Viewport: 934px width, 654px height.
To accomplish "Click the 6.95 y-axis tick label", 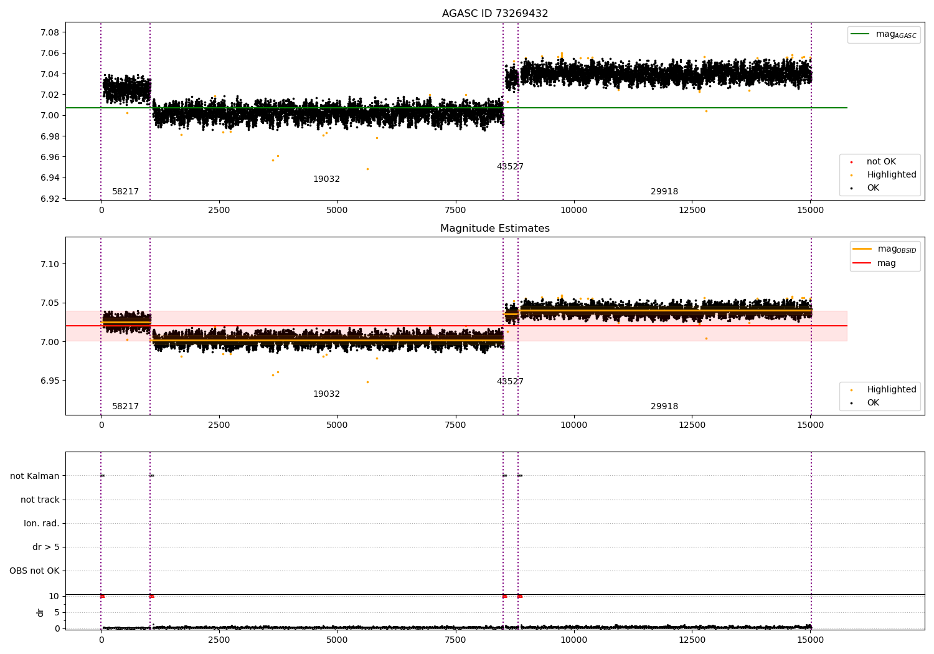I will [x=50, y=381].
